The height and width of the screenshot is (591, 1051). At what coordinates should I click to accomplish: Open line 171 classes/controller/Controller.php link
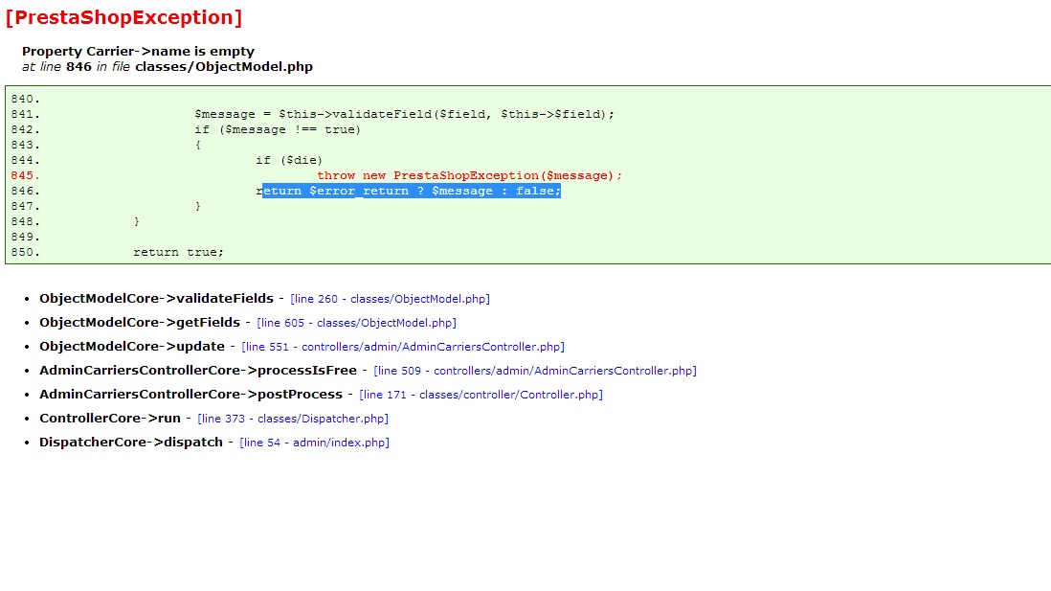[481, 395]
